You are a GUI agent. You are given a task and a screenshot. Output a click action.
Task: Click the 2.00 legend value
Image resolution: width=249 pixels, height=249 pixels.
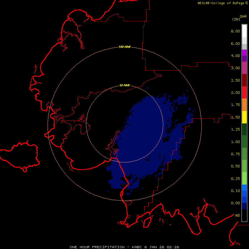pyautogui.click(x=235, y=93)
